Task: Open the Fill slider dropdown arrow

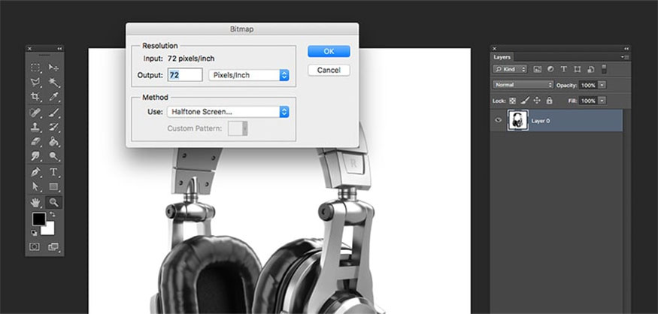Action: (x=602, y=101)
